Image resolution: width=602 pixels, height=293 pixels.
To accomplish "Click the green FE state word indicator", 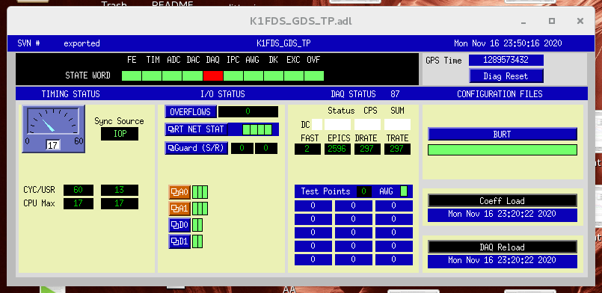I will 132,76.
